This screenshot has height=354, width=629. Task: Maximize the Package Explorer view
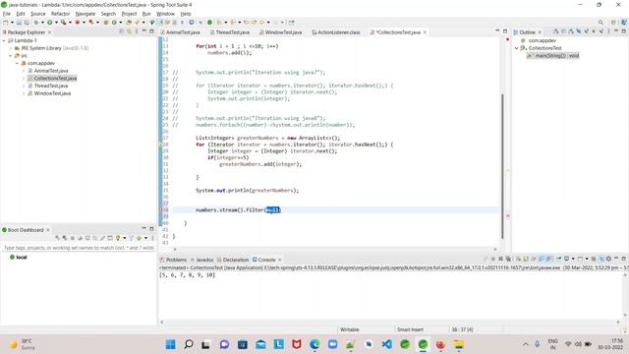(151, 31)
